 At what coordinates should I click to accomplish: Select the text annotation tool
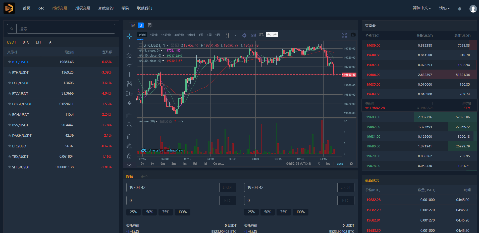[129, 74]
